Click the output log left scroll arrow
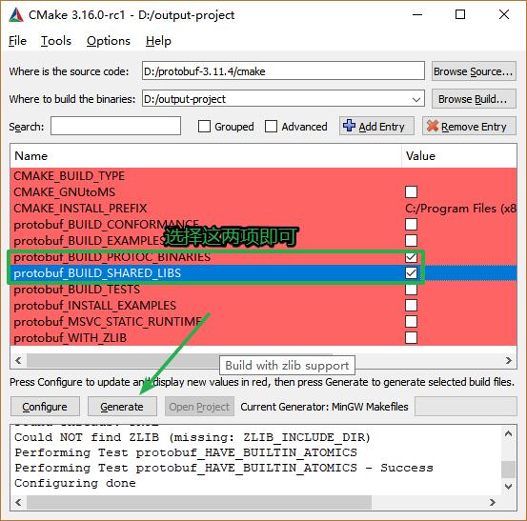This screenshot has height=521, width=527. point(18,503)
